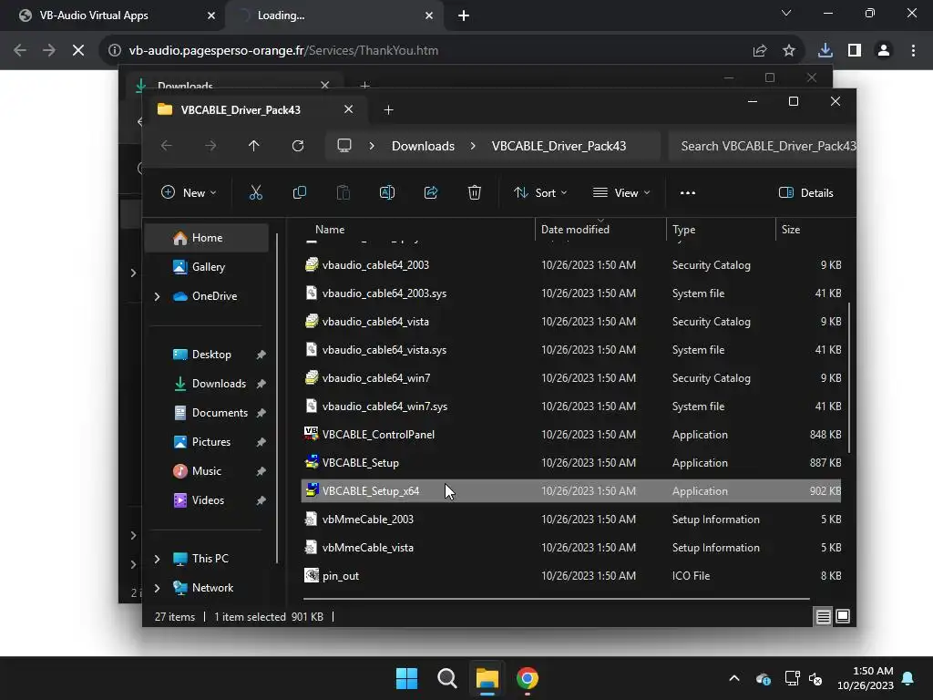Stop loading the page
Viewport: 933px width, 700px height.
[78, 51]
